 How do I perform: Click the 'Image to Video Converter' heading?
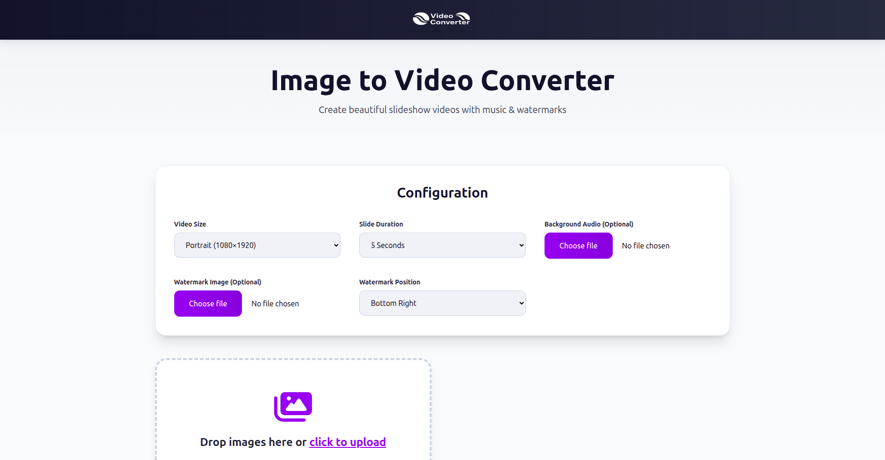coord(442,80)
